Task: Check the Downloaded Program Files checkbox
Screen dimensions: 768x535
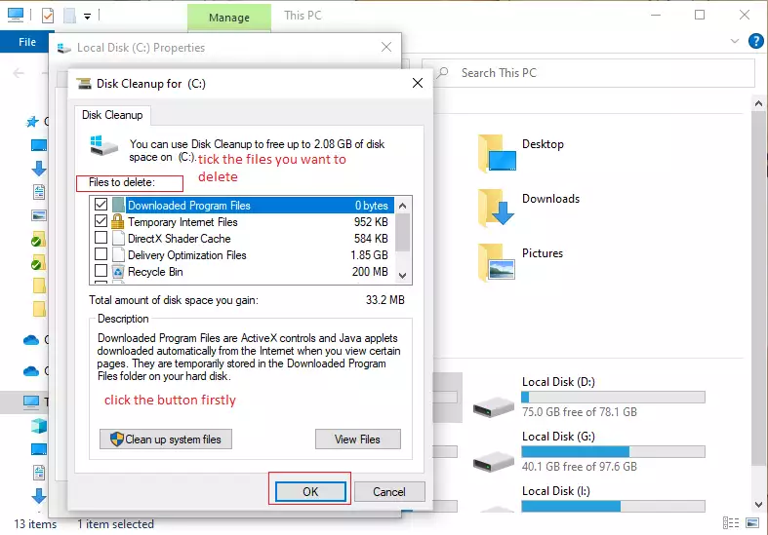Action: 101,205
